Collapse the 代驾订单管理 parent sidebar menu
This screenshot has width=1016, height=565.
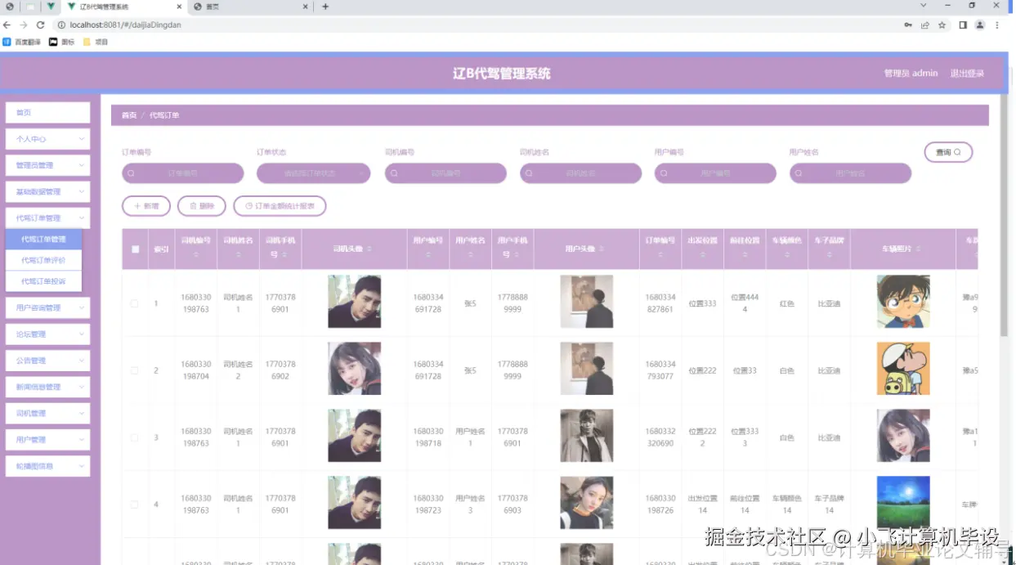pos(47,218)
